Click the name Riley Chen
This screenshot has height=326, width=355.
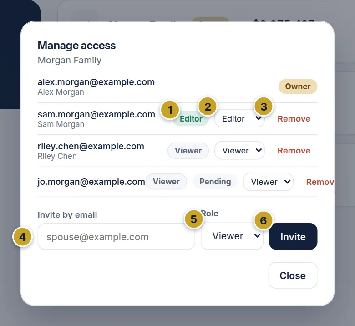(x=57, y=156)
